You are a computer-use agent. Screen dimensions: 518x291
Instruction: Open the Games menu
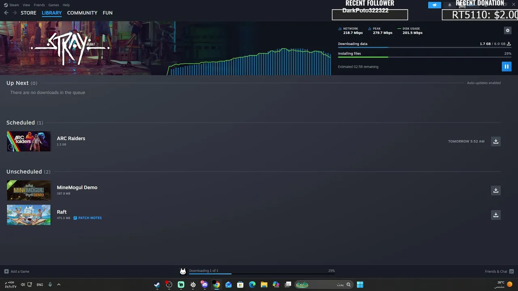coord(53,5)
